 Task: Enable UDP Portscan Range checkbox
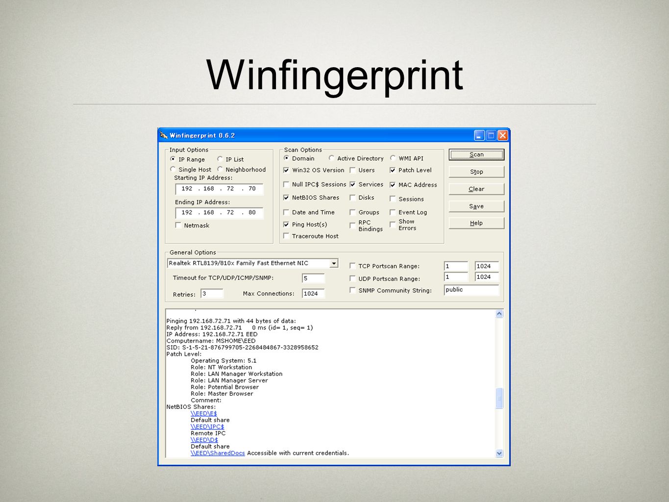tap(352, 279)
